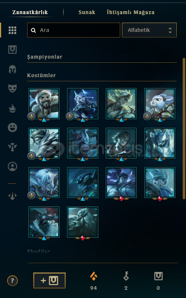Click the add chest purchase button
The width and height of the screenshot is (186, 298).
pos(49,281)
